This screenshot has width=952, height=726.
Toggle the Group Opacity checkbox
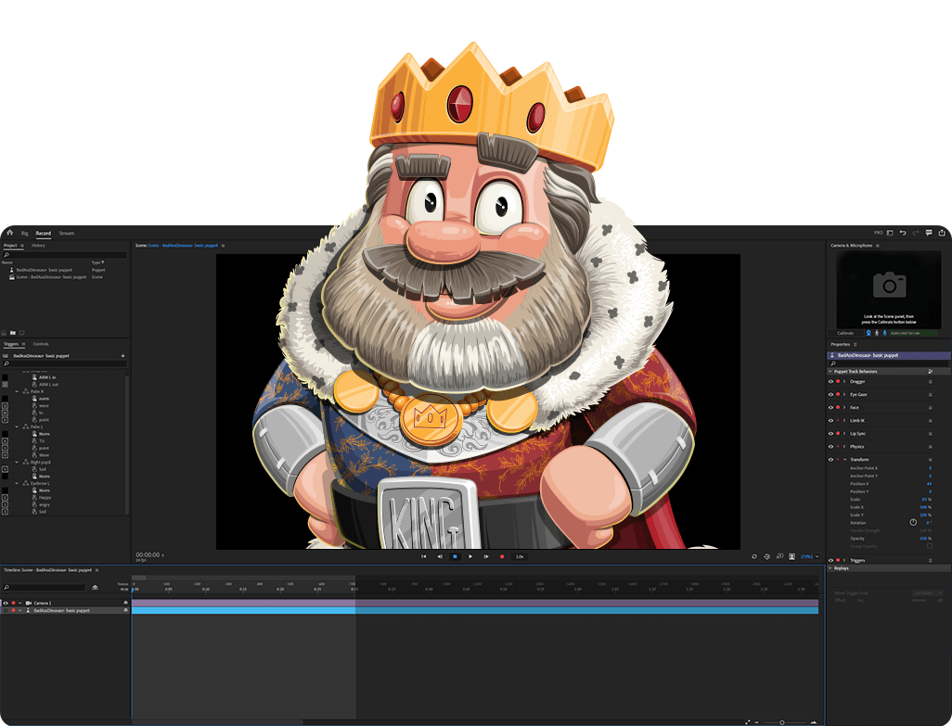[930, 546]
